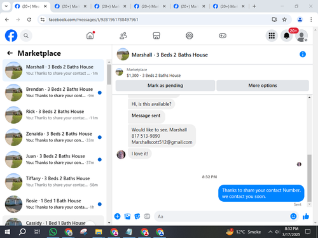Switch to the fourth browser tab

150,6
